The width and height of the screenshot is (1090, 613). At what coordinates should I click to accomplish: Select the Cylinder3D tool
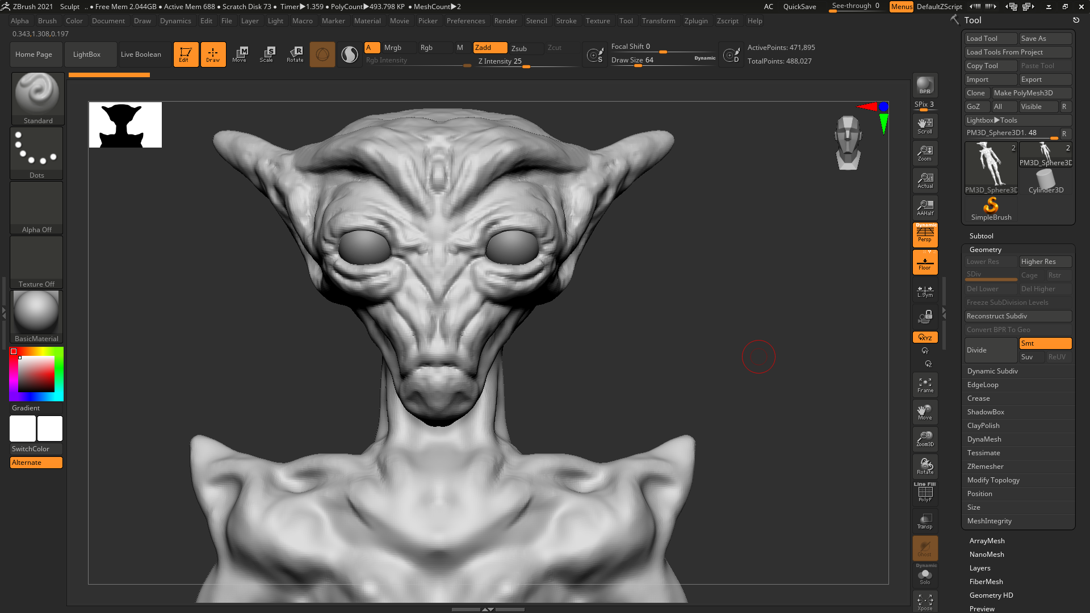[x=1046, y=182]
